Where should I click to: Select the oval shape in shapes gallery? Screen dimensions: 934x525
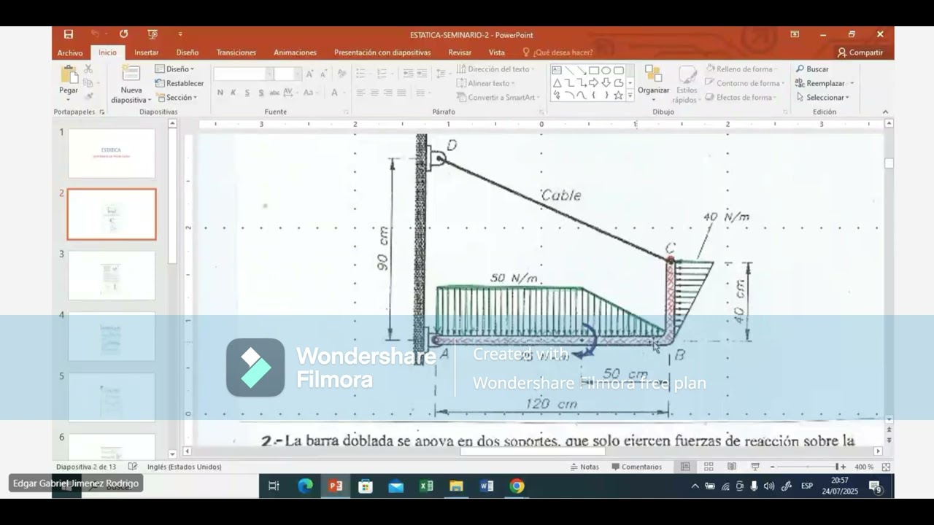point(606,71)
